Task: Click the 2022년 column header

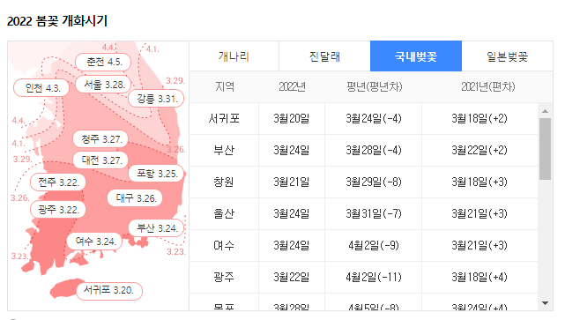Action: tap(292, 87)
